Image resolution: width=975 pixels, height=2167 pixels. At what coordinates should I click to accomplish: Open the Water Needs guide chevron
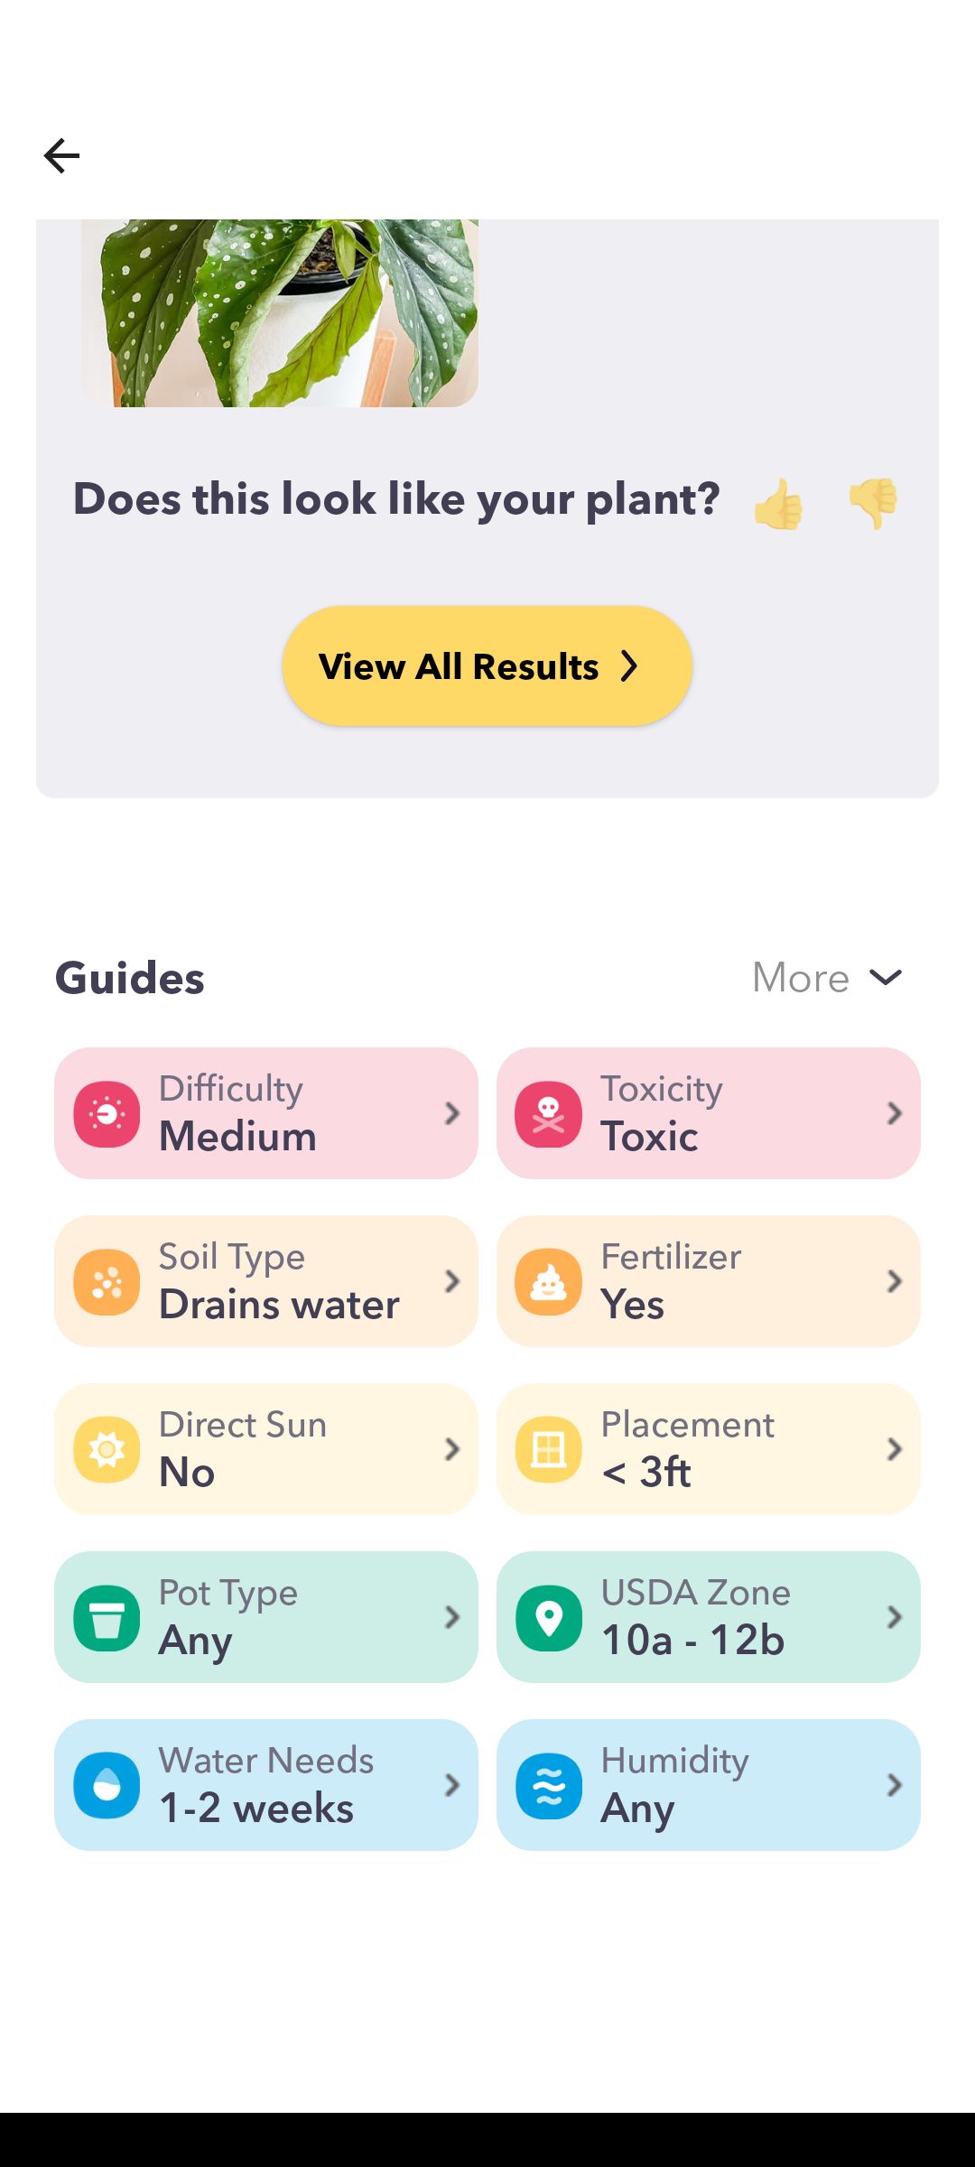(x=452, y=1785)
